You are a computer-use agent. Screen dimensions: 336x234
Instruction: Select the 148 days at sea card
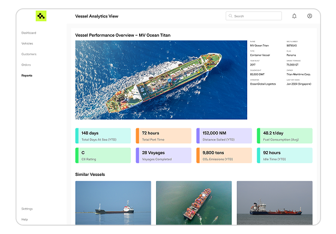pyautogui.click(x=103, y=136)
